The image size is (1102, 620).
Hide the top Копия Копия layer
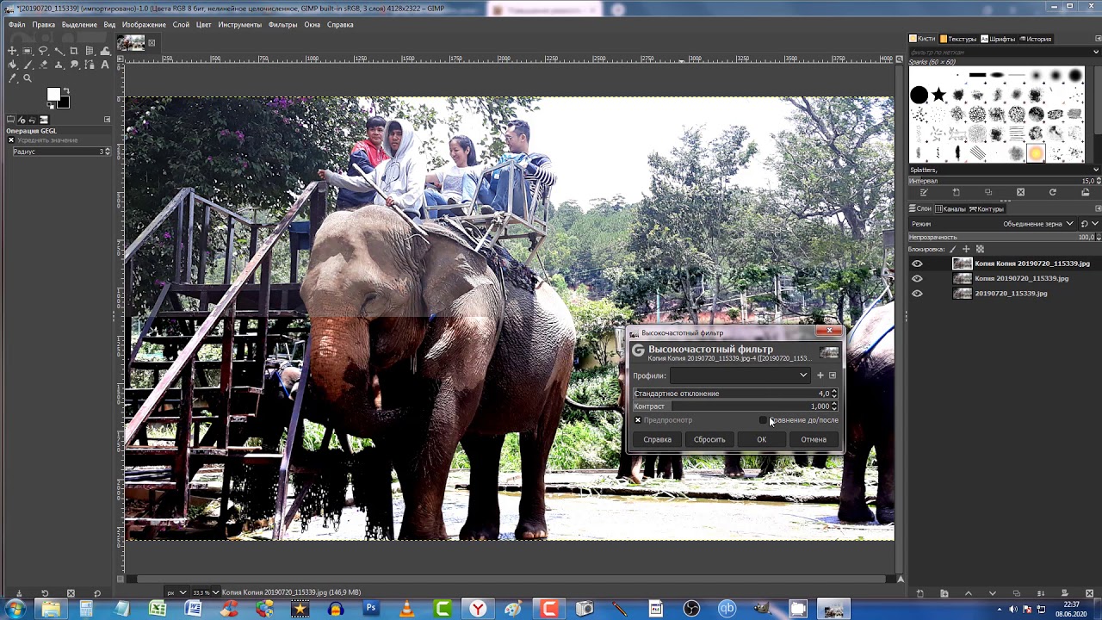pos(917,263)
